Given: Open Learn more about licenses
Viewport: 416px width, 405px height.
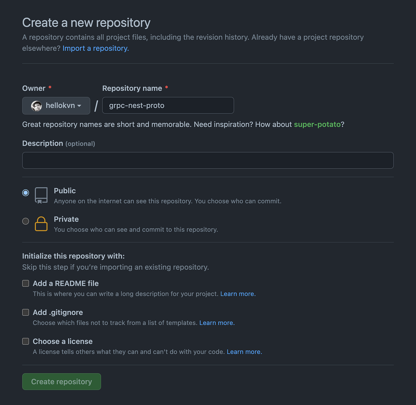Looking at the screenshot, I should click(x=244, y=352).
